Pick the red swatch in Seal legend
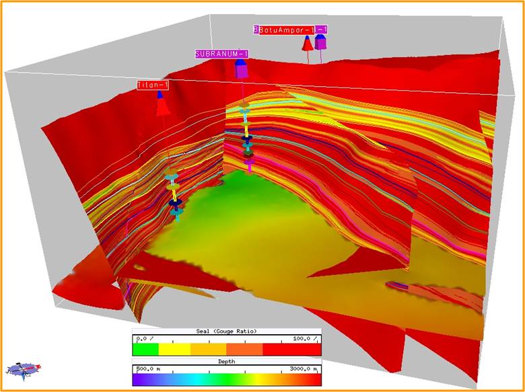This screenshot has width=525, height=392. pos(292,350)
